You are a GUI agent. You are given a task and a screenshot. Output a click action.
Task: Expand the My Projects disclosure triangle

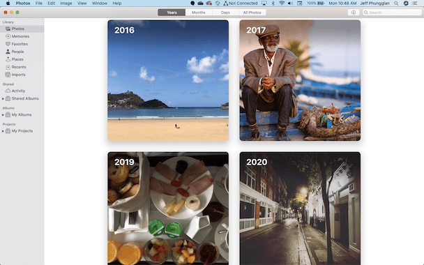(3, 131)
